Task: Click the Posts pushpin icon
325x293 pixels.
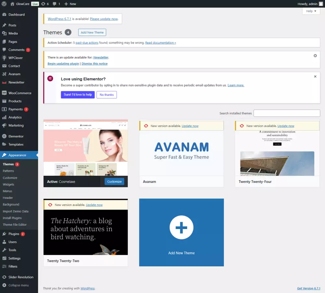Action: pyautogui.click(x=4, y=25)
